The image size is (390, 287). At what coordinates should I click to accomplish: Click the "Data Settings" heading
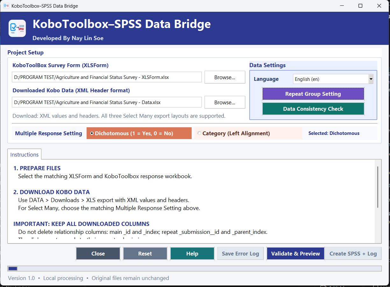(x=267, y=65)
